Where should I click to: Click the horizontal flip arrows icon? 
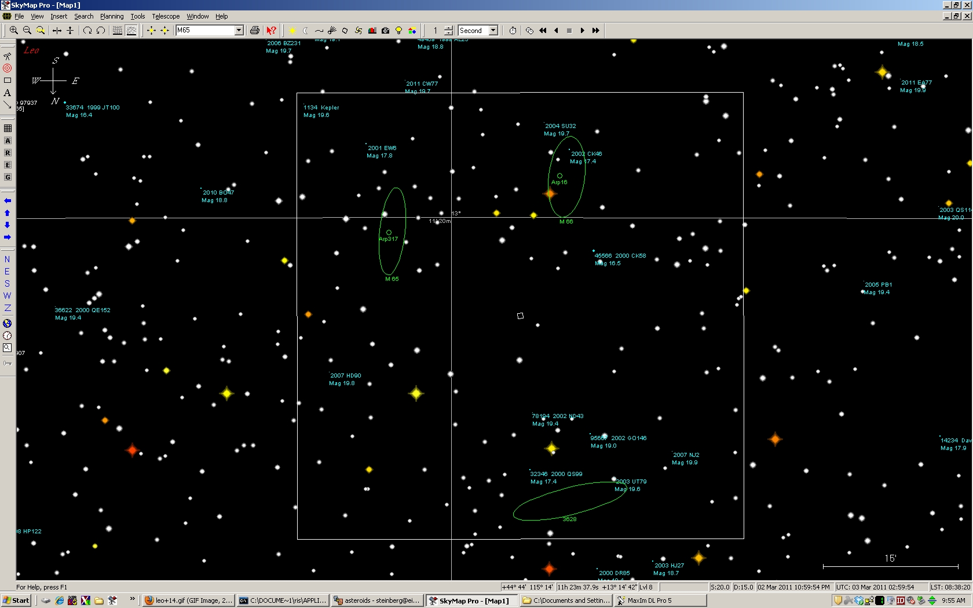point(57,30)
